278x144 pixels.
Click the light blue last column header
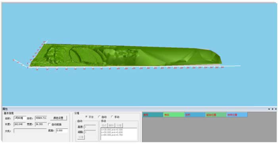coord(237,115)
